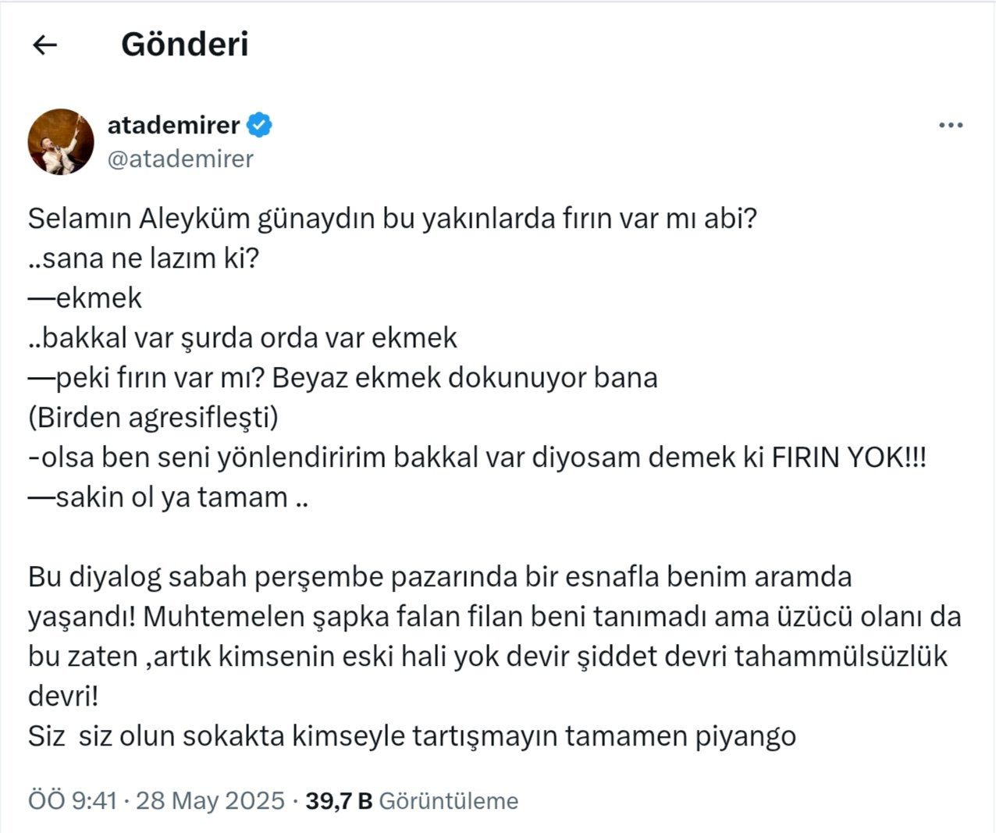Screen dimensions: 996x833
Task: Click the blue verified badge
Action: pyautogui.click(x=259, y=125)
